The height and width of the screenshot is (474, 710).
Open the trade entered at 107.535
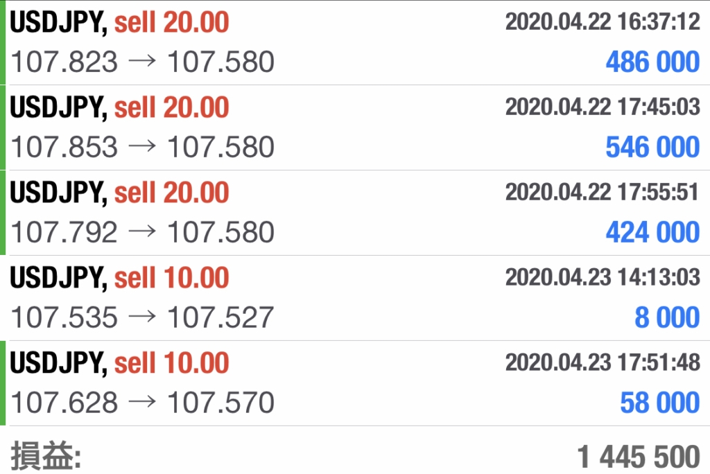tap(355, 298)
